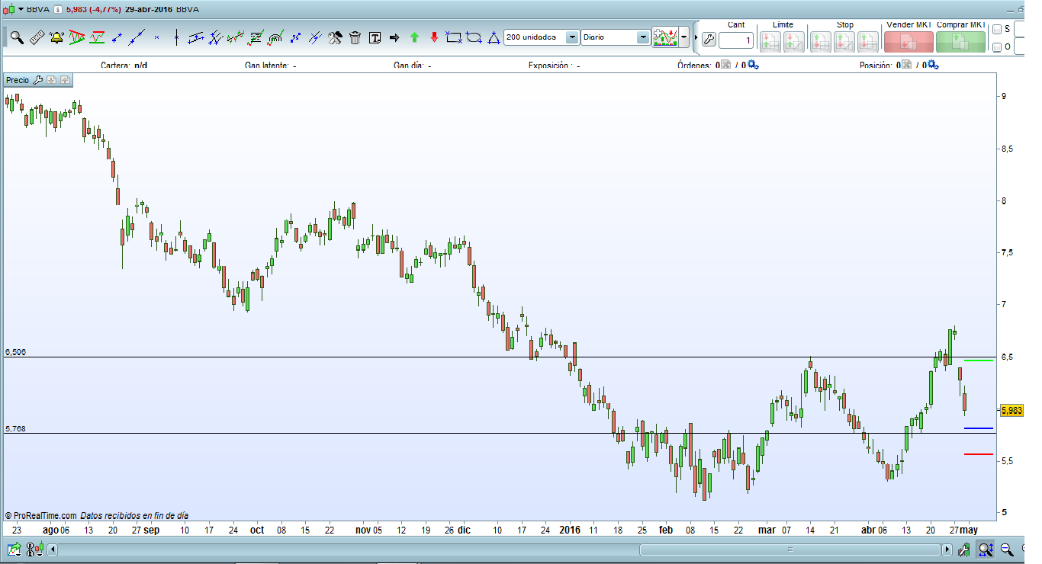Click the trash can delete objects icon
1042x564 pixels.
(x=355, y=37)
